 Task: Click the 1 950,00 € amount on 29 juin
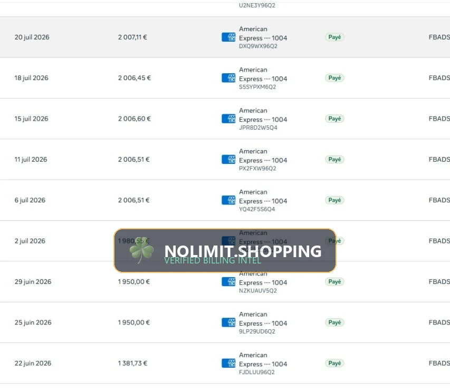[x=134, y=282]
